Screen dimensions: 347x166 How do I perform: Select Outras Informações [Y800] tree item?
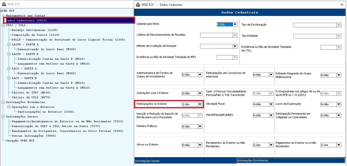tap(34, 136)
